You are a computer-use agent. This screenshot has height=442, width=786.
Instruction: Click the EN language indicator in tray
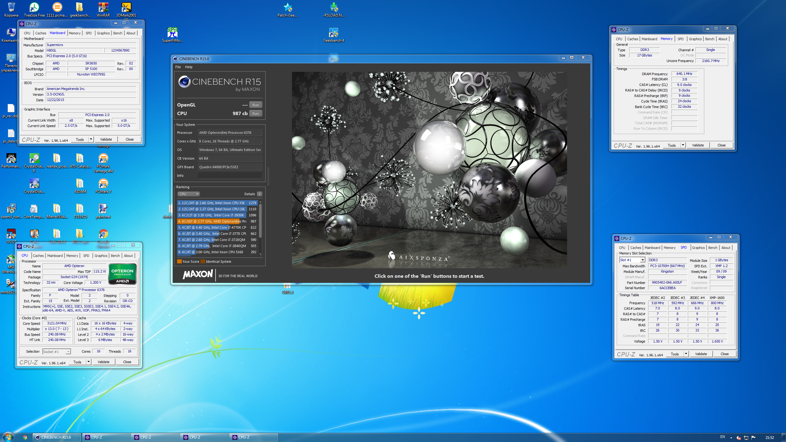722,437
